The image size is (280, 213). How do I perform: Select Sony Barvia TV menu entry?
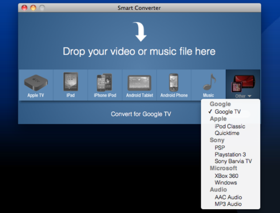233,161
